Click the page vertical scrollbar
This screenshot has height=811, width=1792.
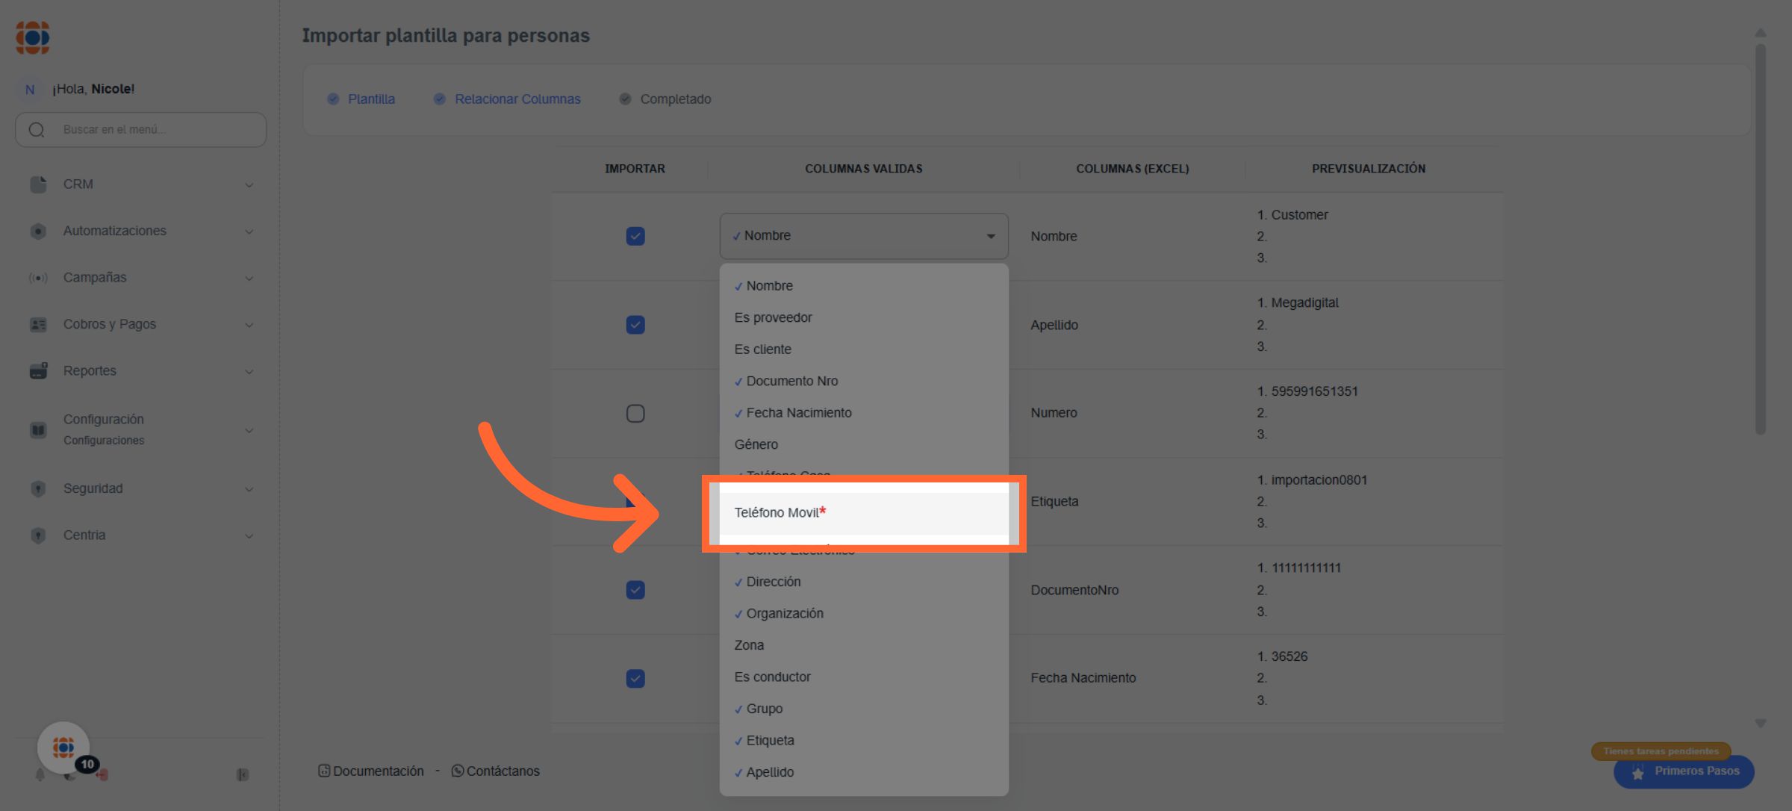1761,239
